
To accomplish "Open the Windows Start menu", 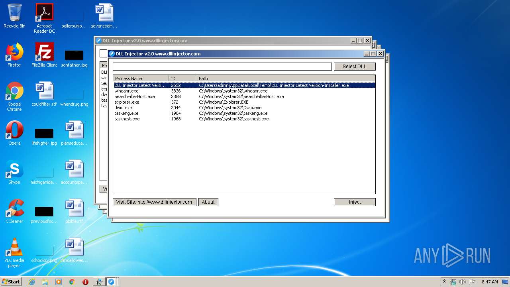I will (11, 282).
